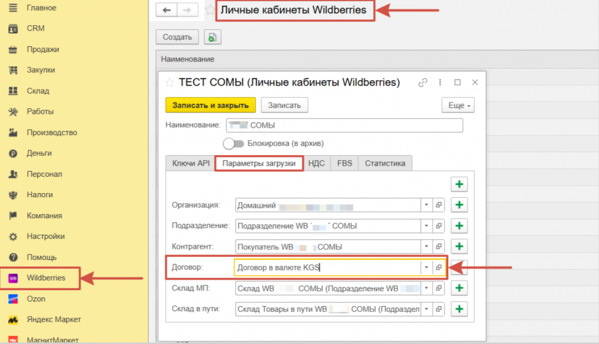The image size is (599, 344).
Task: Click the refresh list icon beside Создать
Action: pyautogui.click(x=212, y=37)
